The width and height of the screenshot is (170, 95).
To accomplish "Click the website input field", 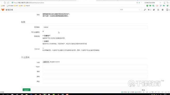I will click(x=95, y=82).
